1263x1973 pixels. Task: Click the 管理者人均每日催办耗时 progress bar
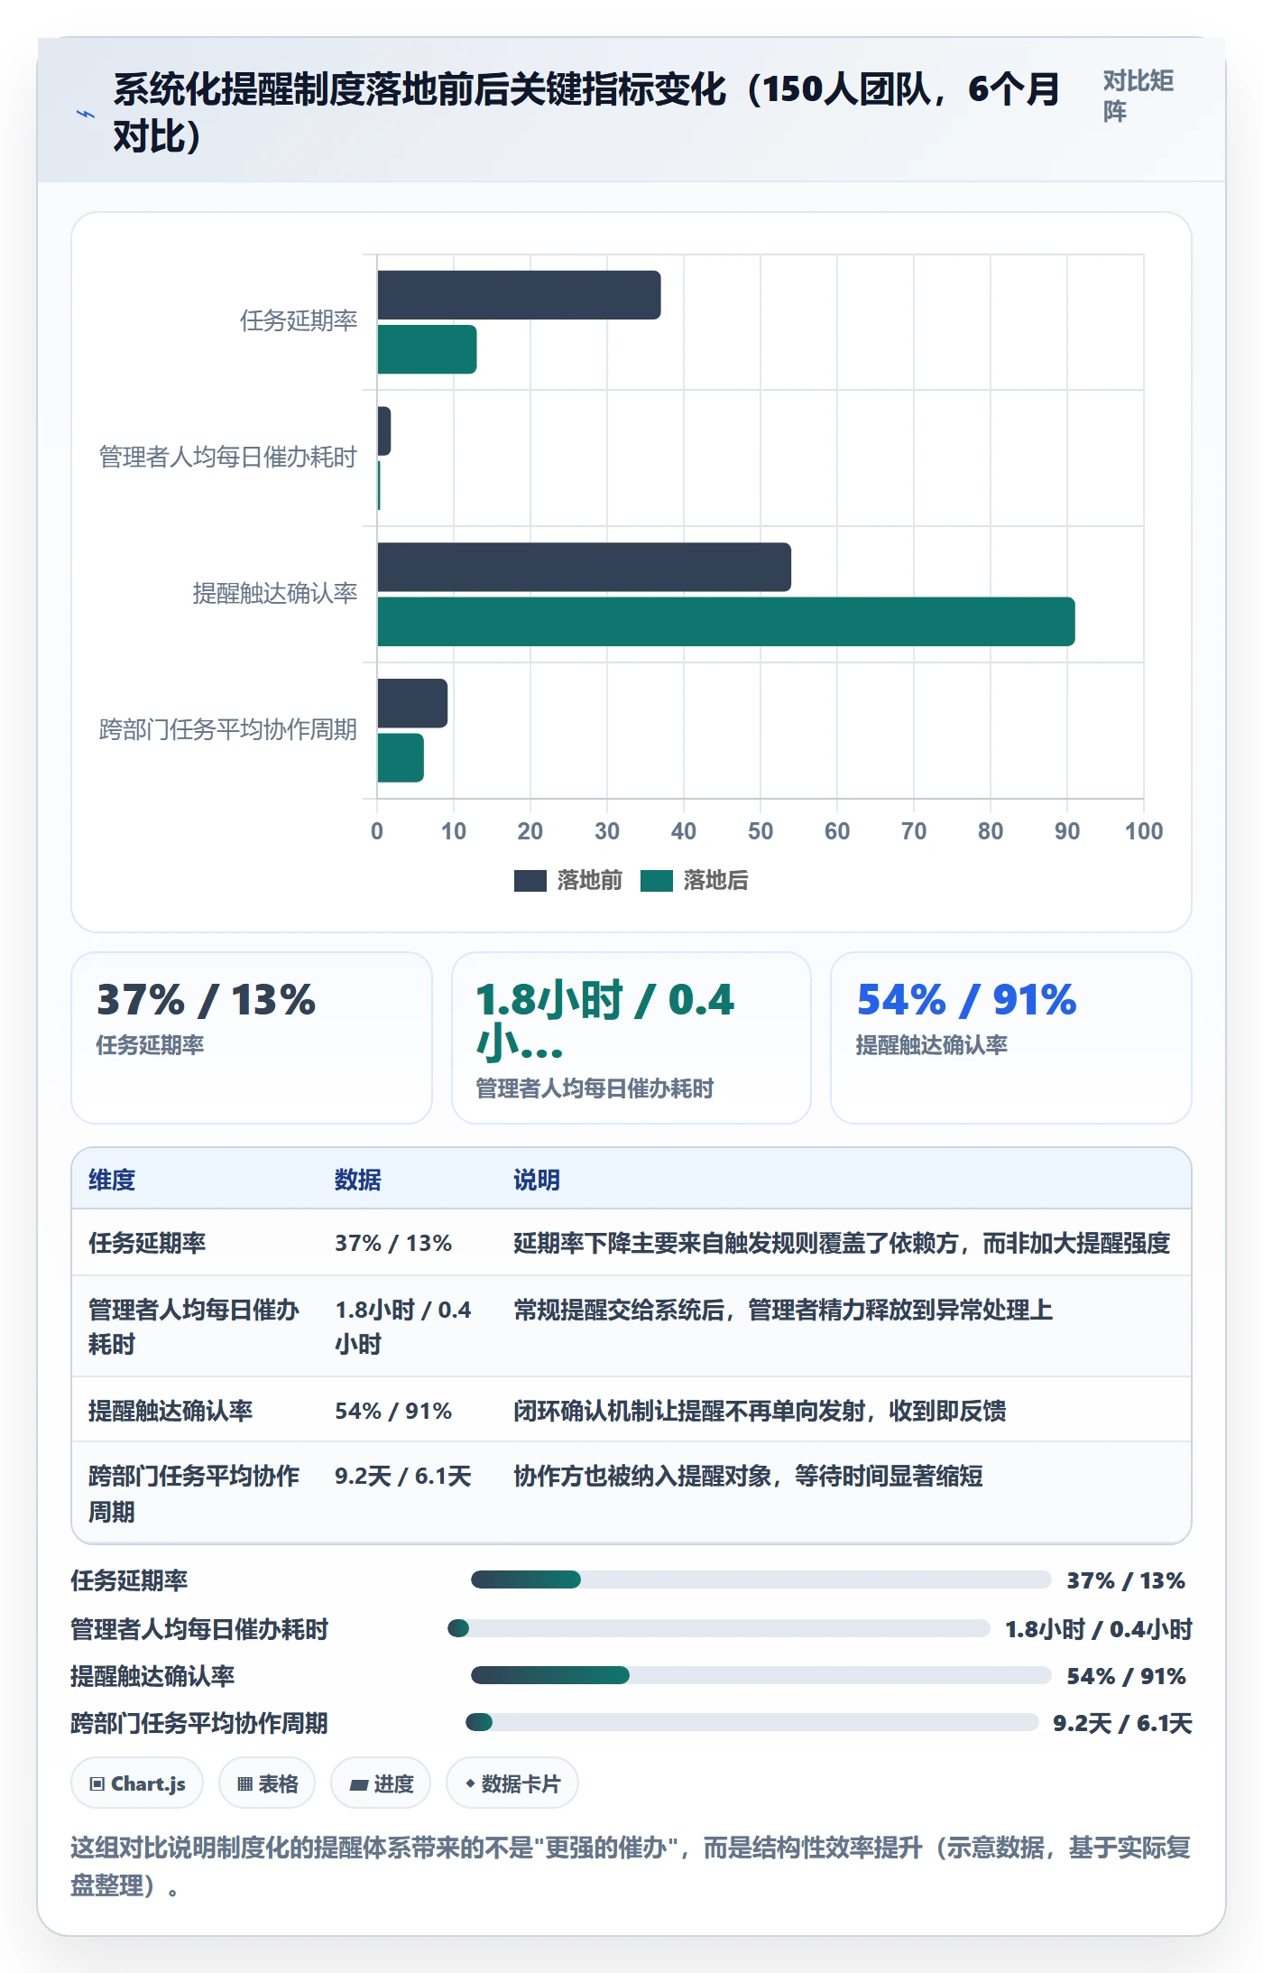[718, 1628]
